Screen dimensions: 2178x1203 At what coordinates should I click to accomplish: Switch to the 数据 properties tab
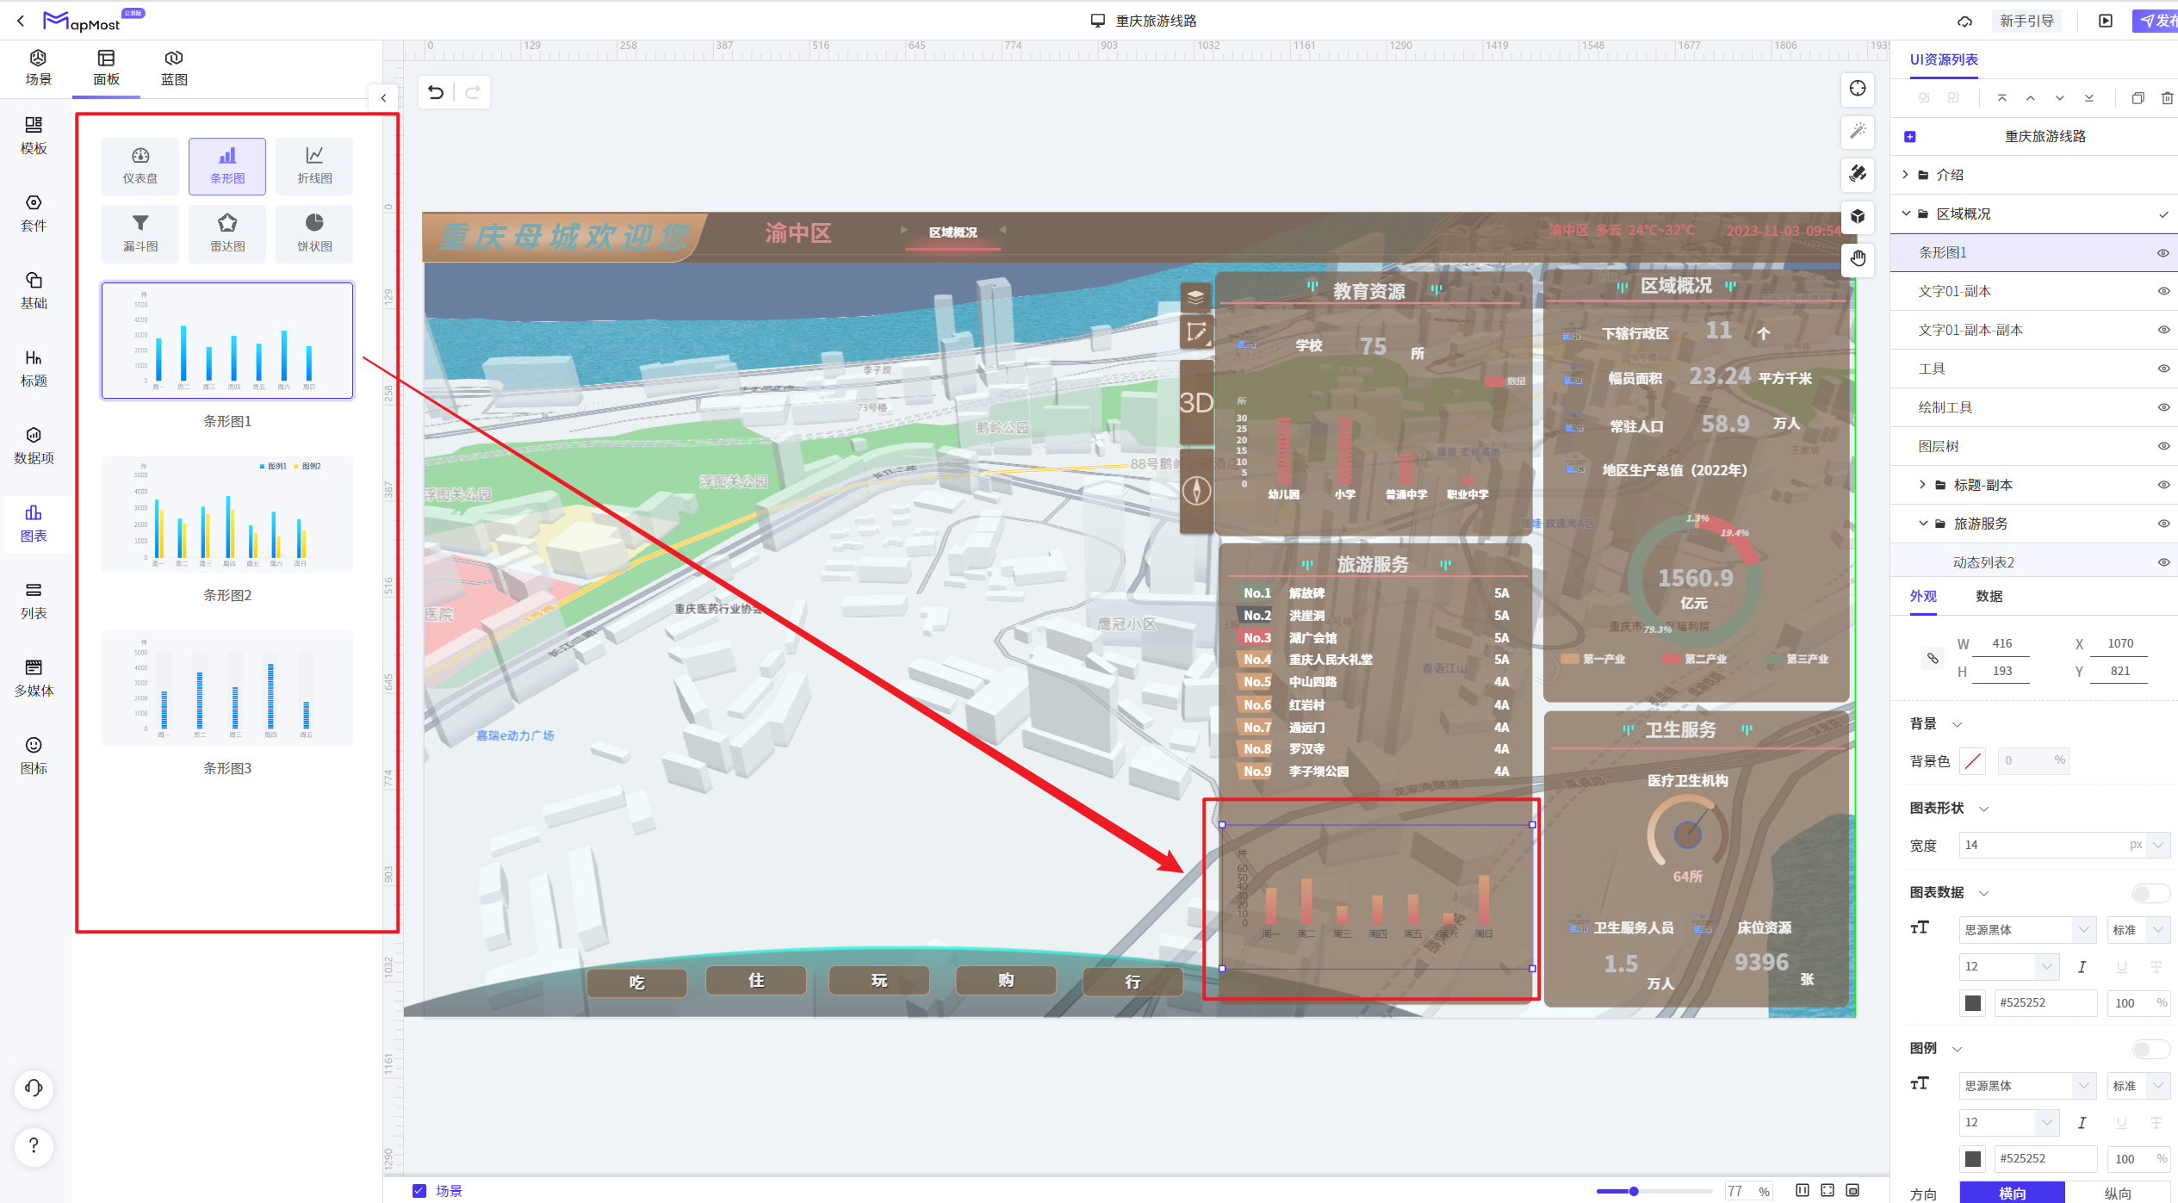[1989, 596]
